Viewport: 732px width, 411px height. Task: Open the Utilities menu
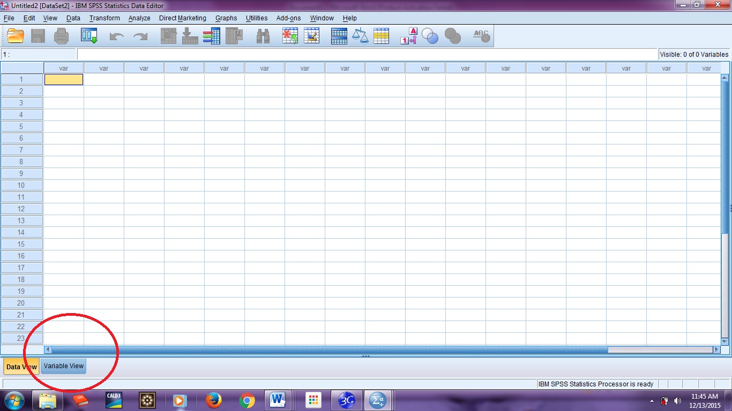point(257,18)
